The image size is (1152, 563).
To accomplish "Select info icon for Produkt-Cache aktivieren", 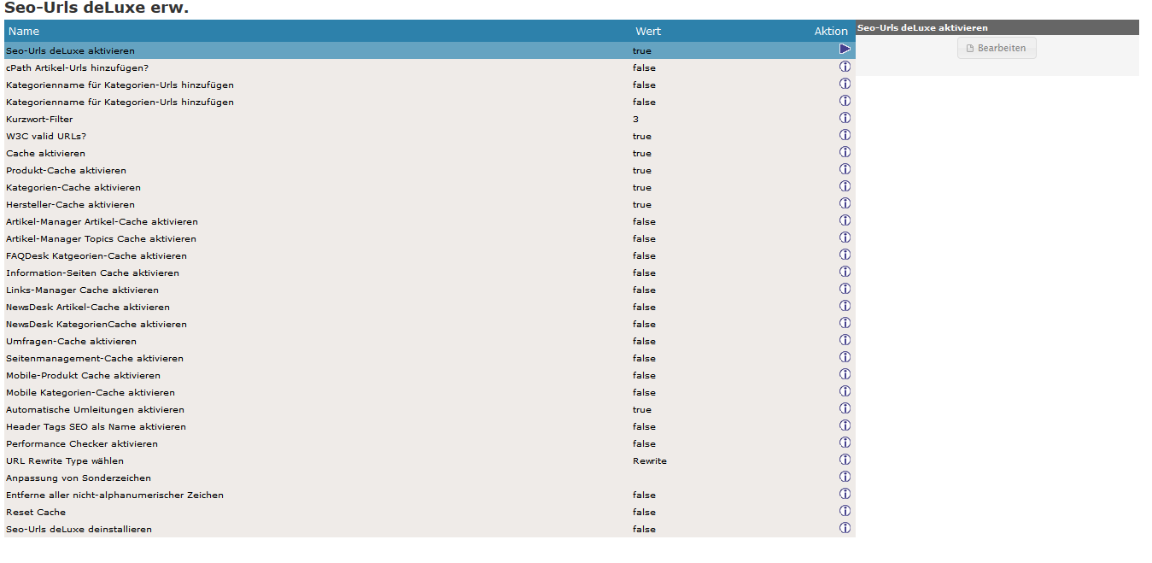I will click(845, 169).
